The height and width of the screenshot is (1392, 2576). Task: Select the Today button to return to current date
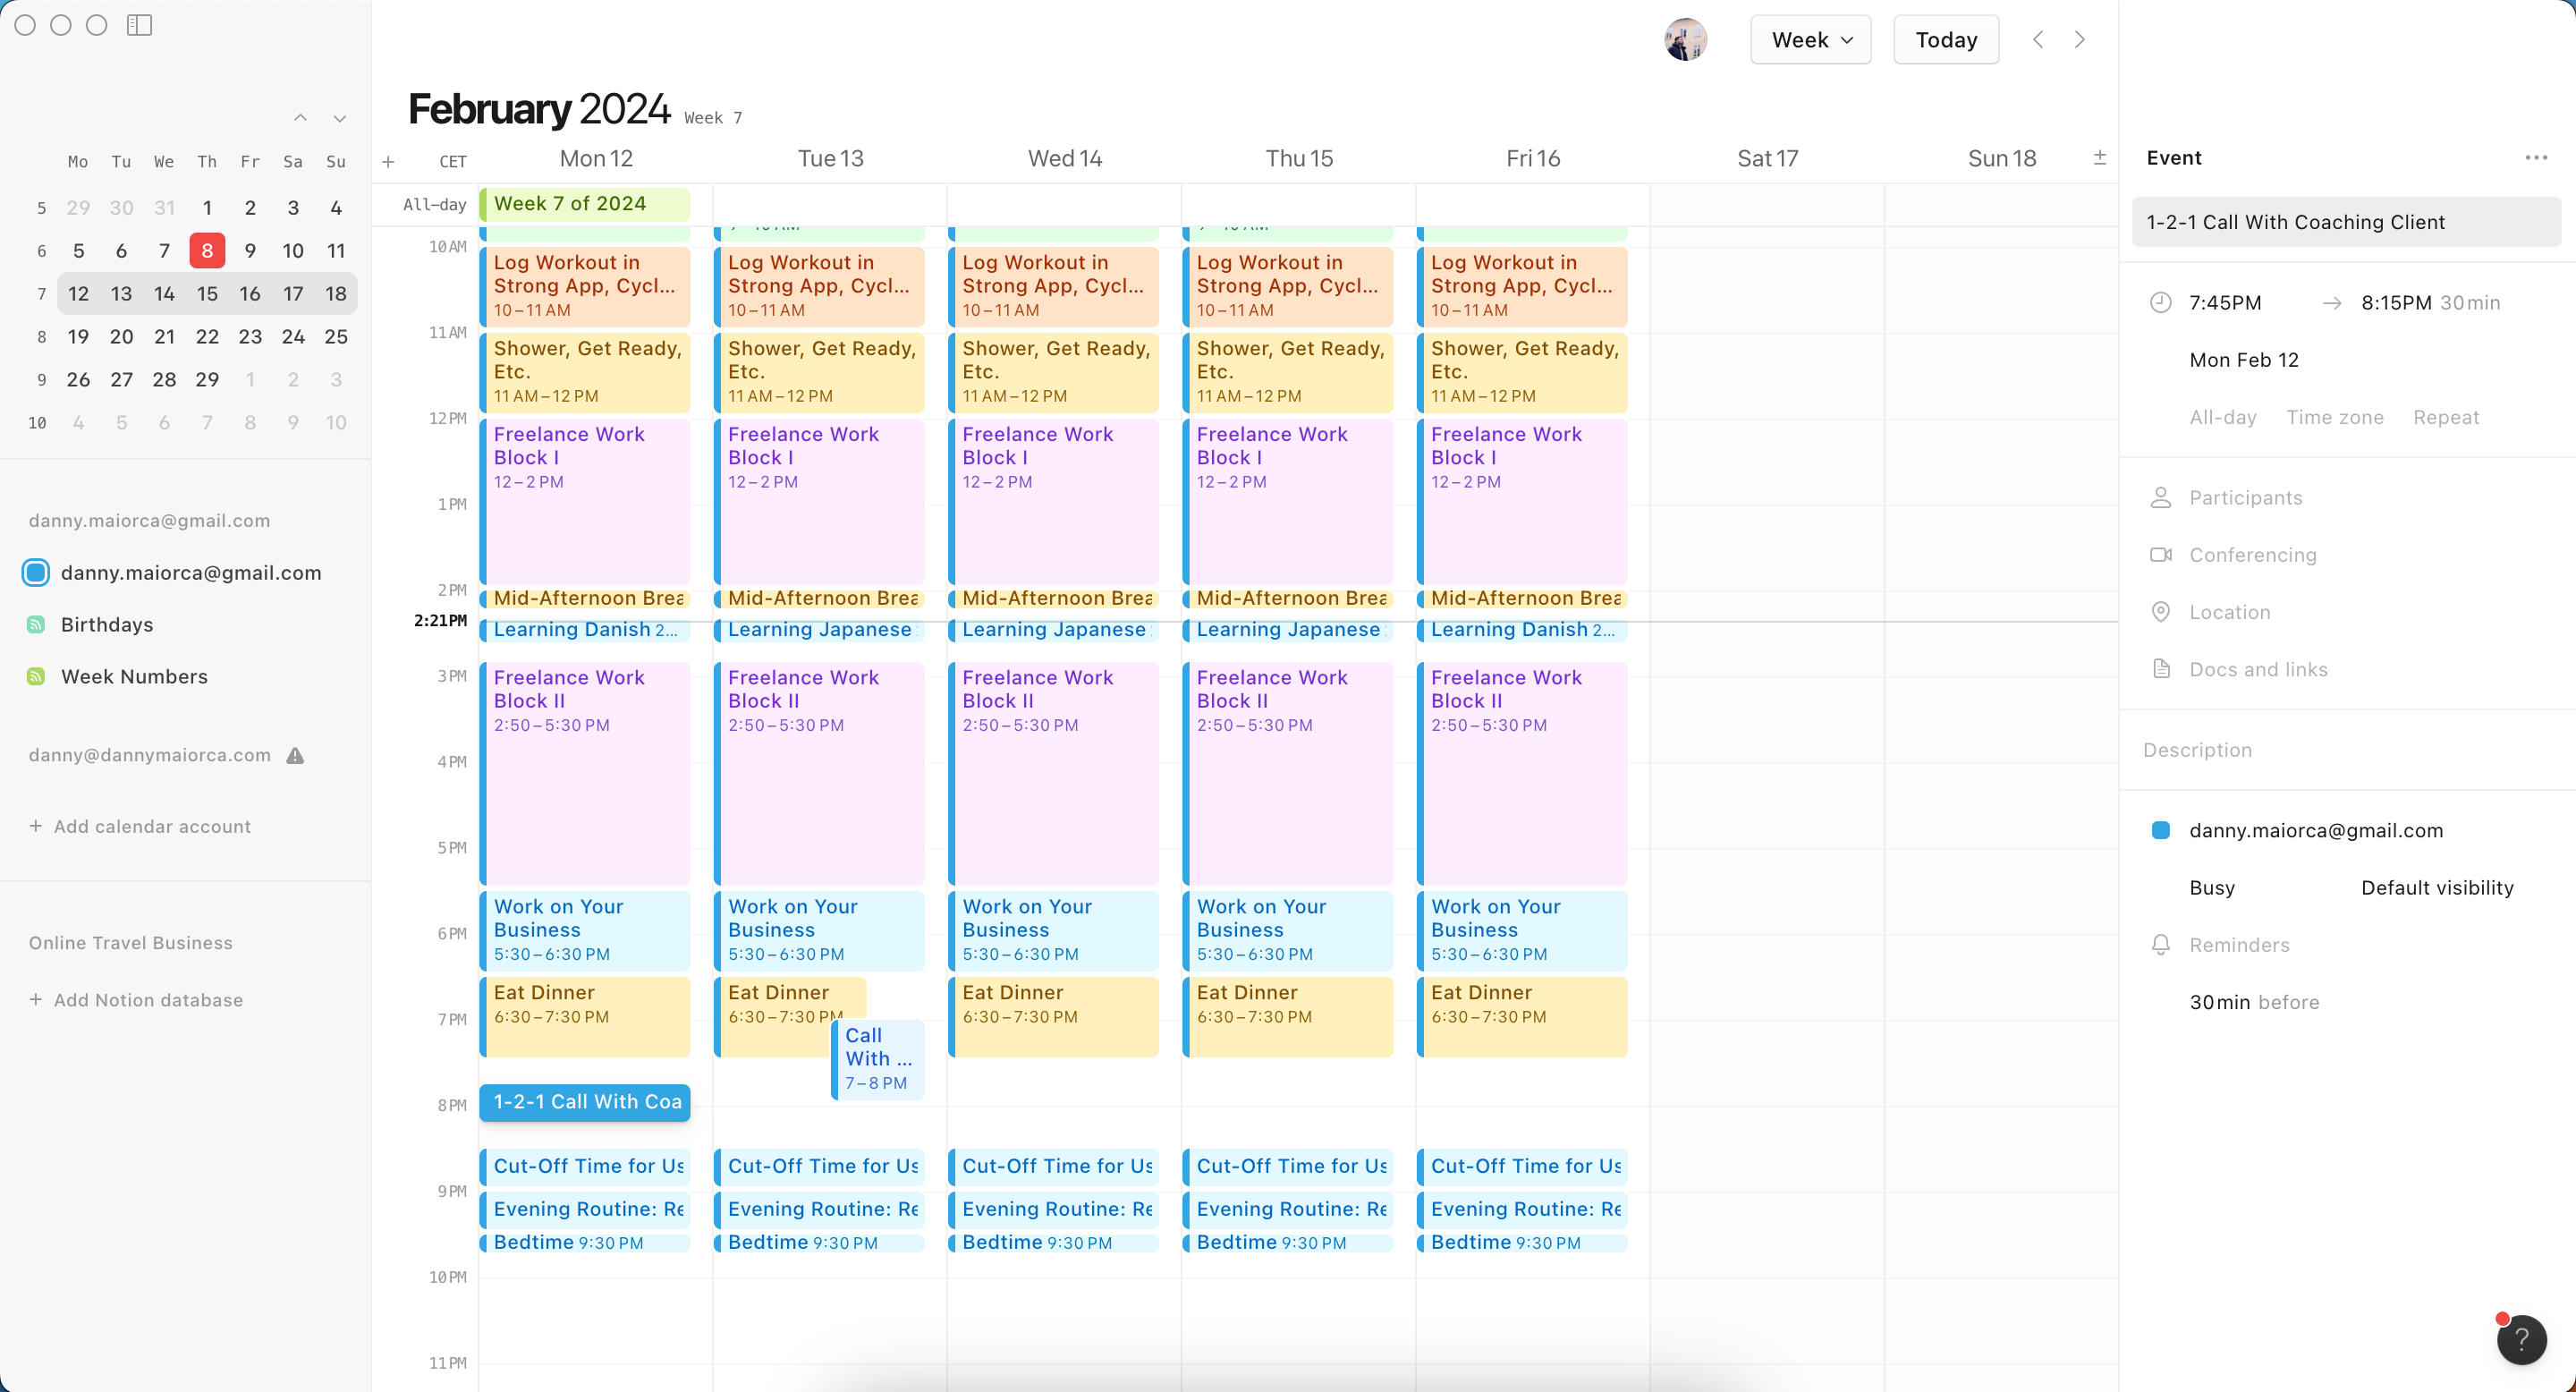click(x=1945, y=38)
